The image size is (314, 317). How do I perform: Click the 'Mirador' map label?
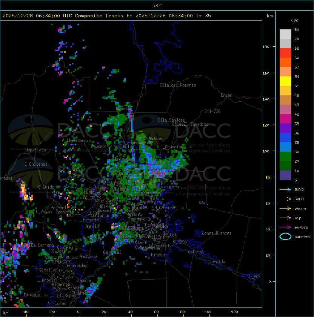(x=159, y=255)
